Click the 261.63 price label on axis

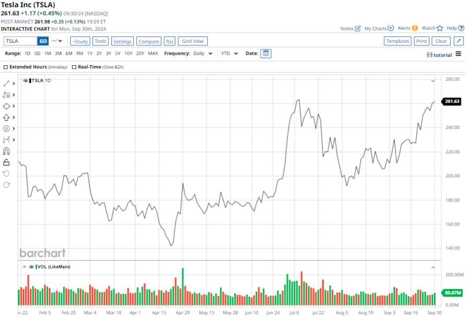[x=451, y=101]
